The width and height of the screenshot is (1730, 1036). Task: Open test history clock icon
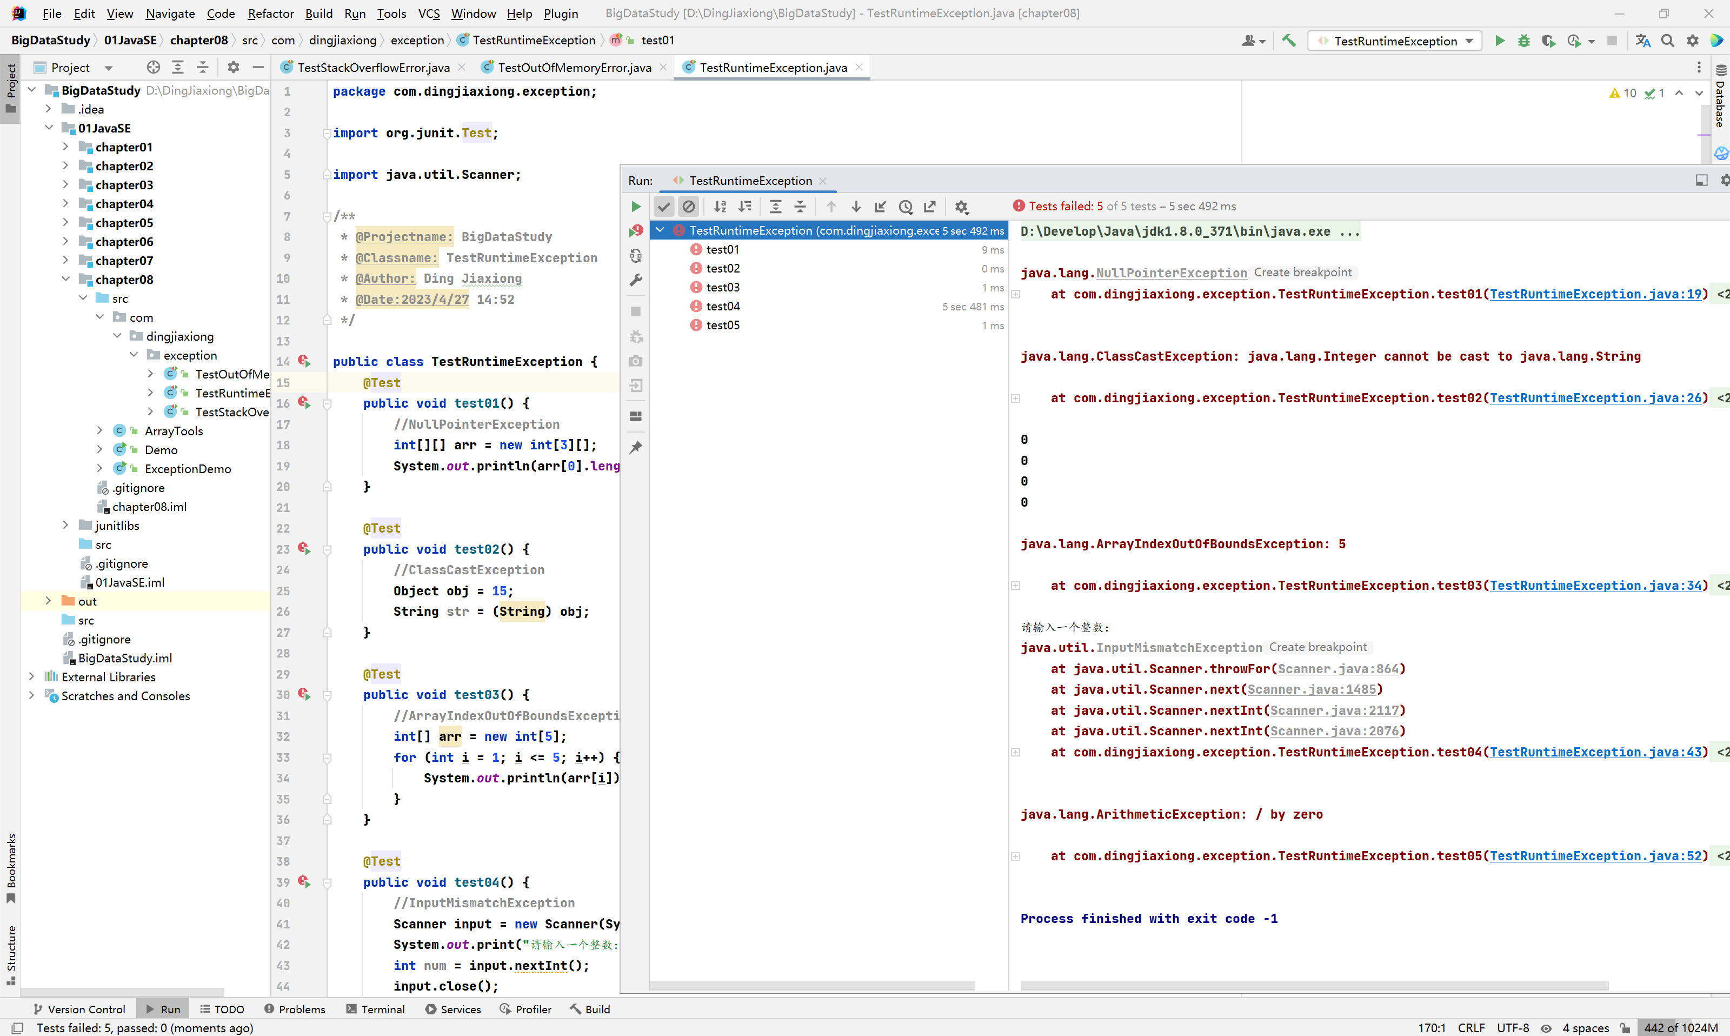906,207
